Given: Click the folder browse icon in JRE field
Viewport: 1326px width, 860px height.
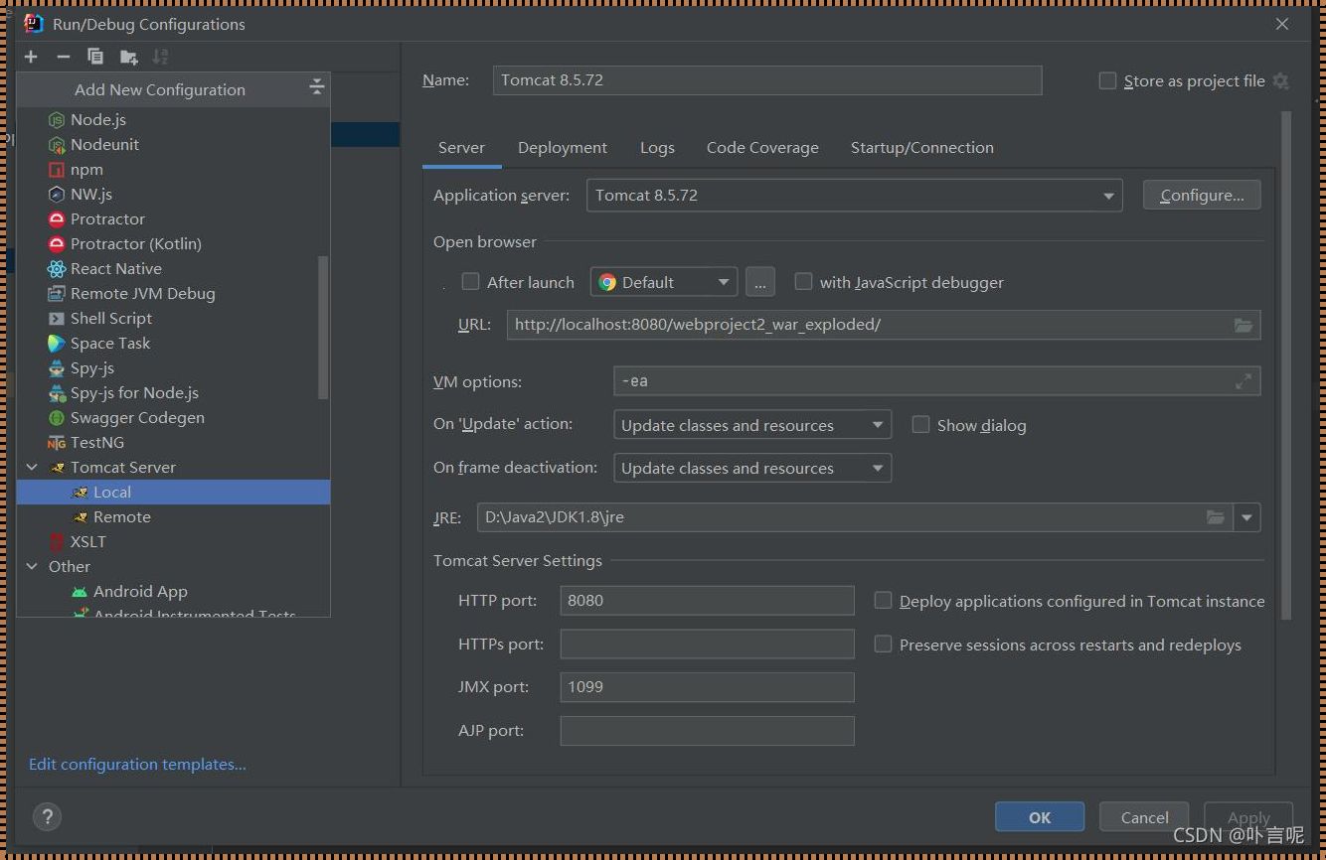Looking at the screenshot, I should click(x=1215, y=516).
